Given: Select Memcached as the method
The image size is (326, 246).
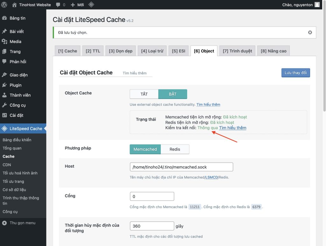Looking at the screenshot, I should coord(145,149).
